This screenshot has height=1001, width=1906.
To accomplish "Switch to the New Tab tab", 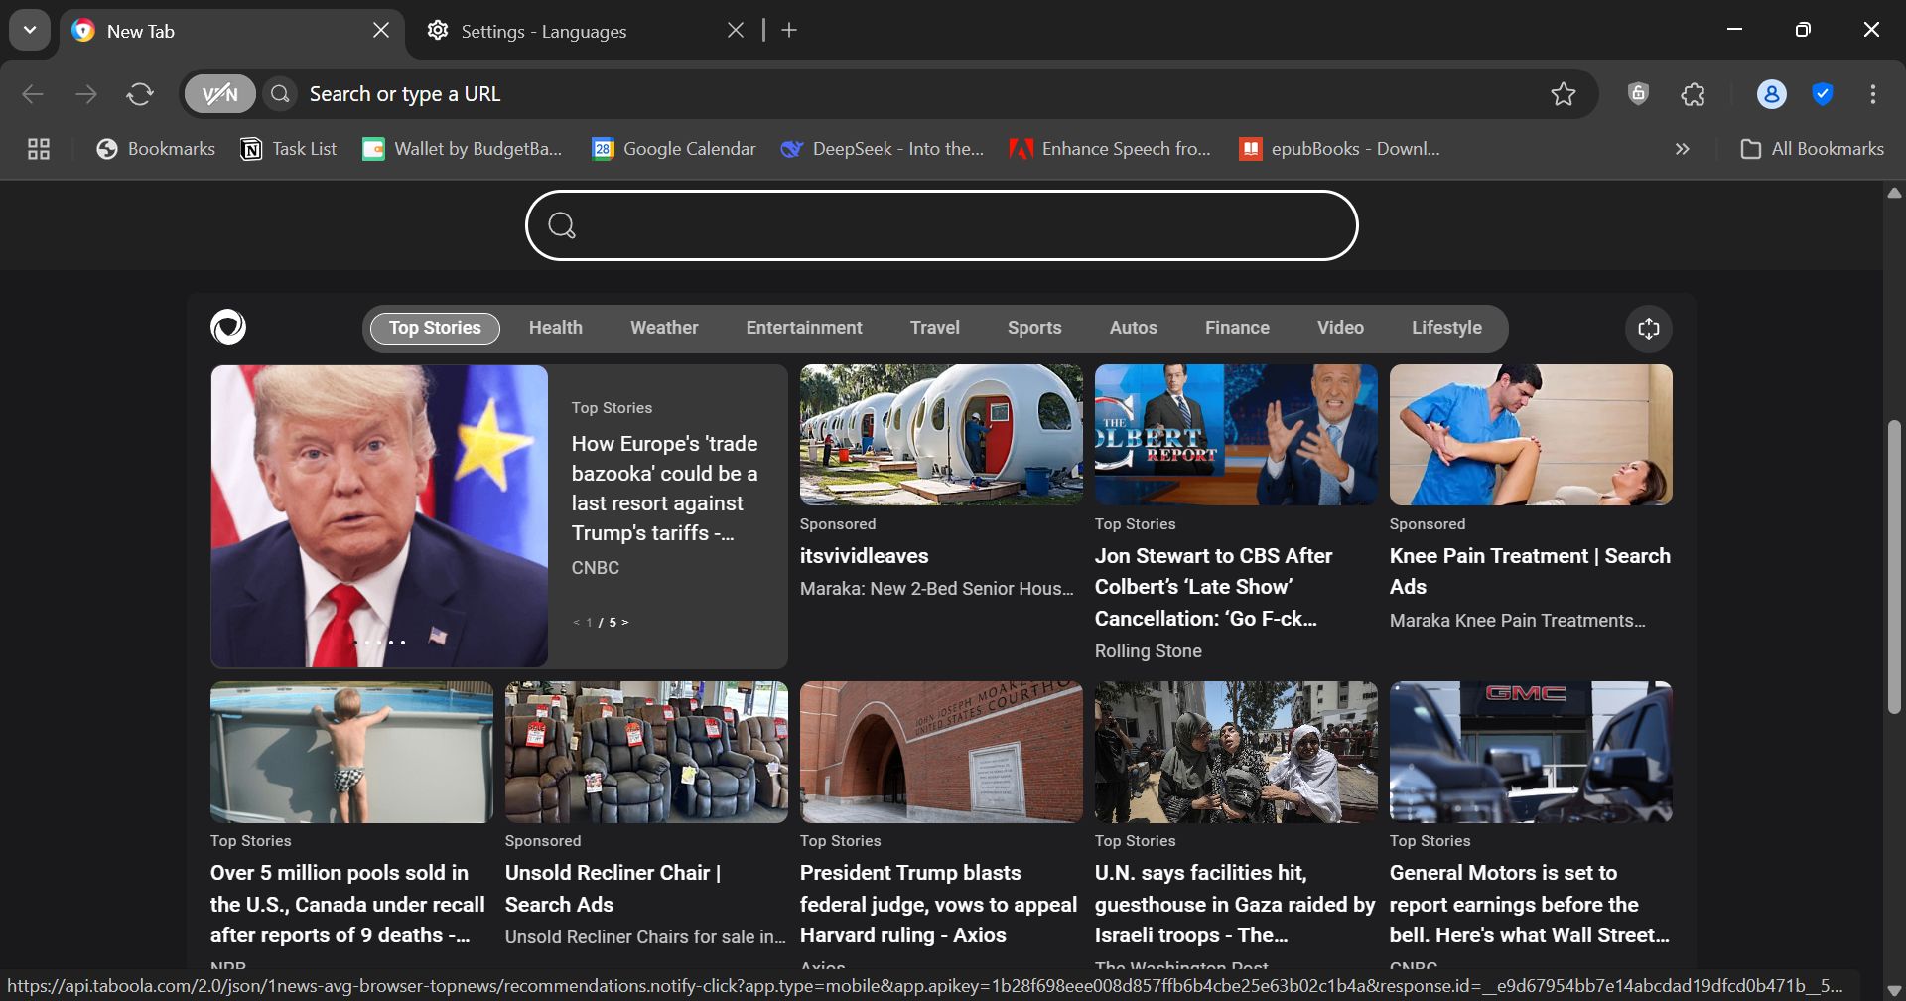I will coord(231,31).
